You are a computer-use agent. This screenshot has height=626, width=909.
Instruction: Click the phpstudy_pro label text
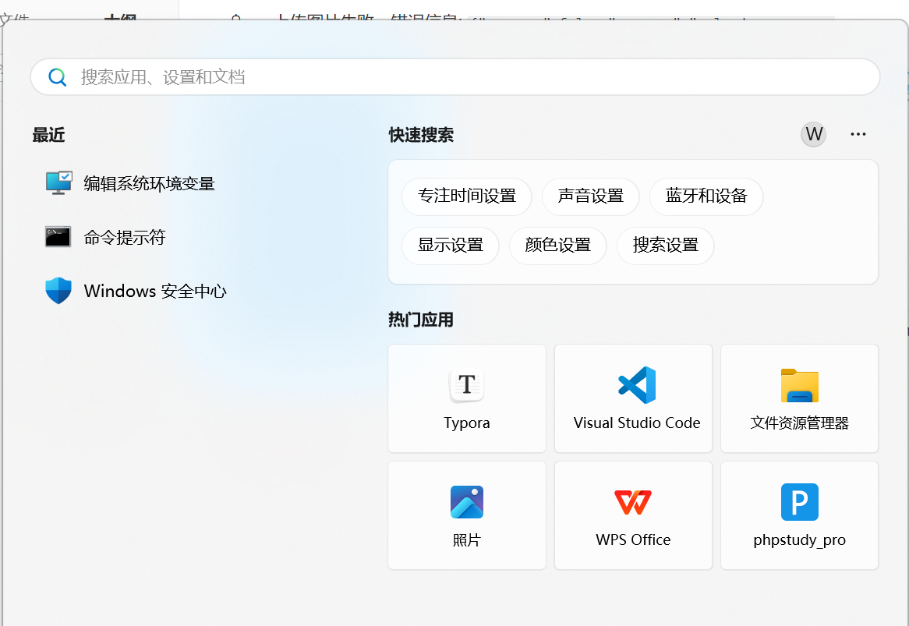click(799, 540)
